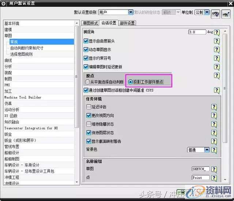Switch to 草图样式 tab

coord(90,23)
